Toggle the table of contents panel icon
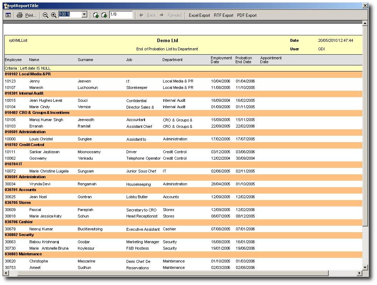 8,15
